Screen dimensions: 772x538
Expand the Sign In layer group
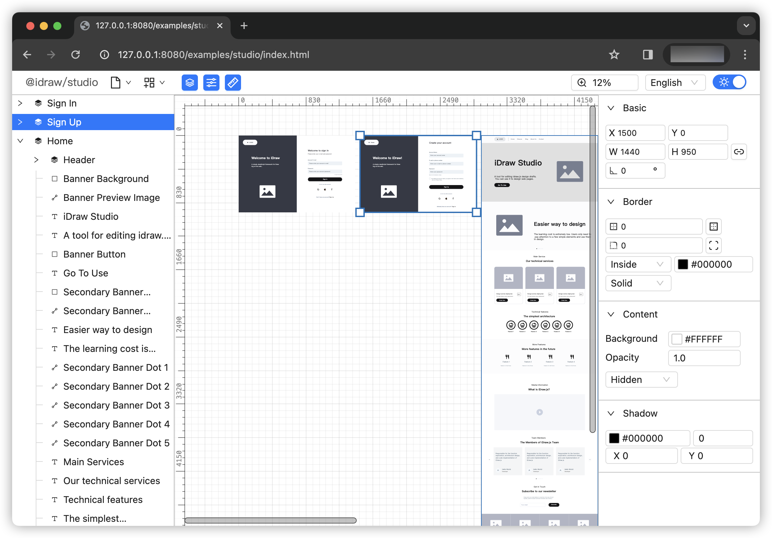(20, 103)
